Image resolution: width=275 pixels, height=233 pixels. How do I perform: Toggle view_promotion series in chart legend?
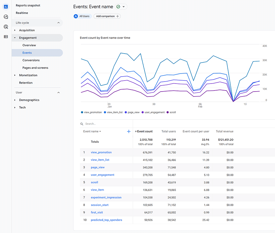pyautogui.click(x=91, y=112)
